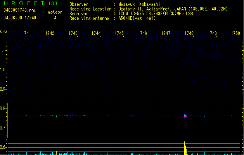The width and height of the screenshot is (244, 155).
Task: Click the 1748 time marker
Action: [189, 33]
